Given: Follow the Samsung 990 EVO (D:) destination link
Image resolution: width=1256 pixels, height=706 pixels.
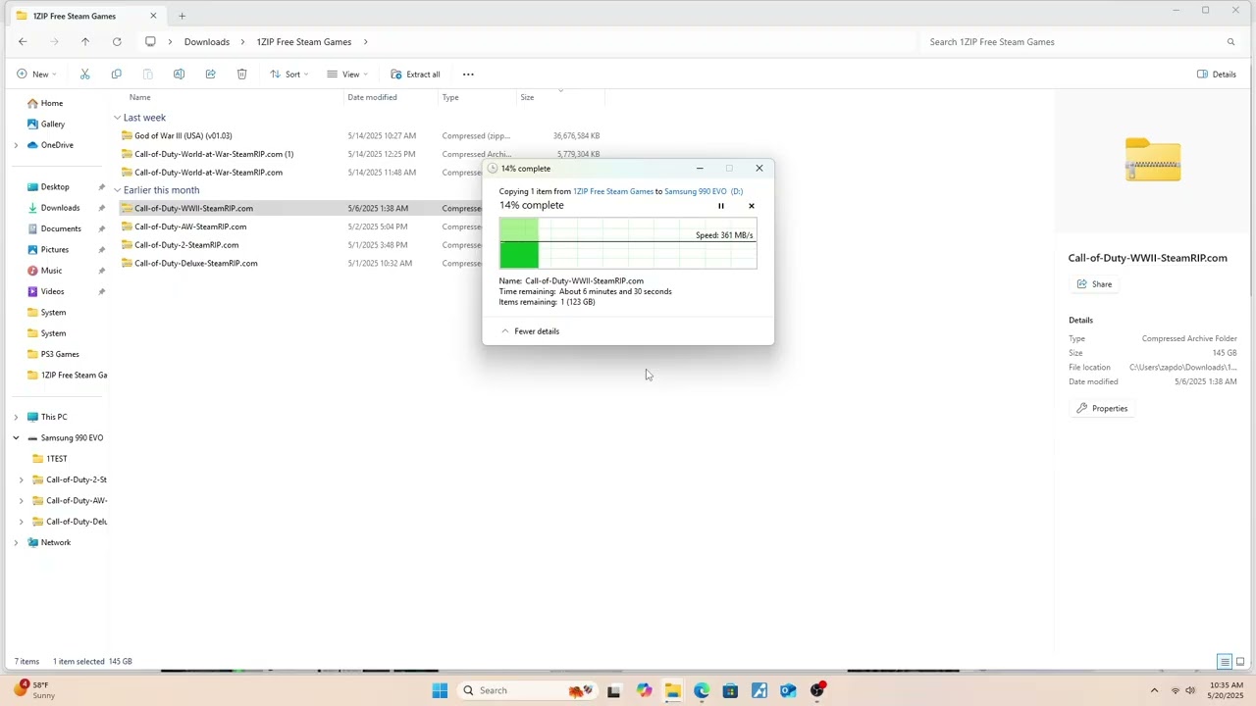Looking at the screenshot, I should click(x=704, y=192).
